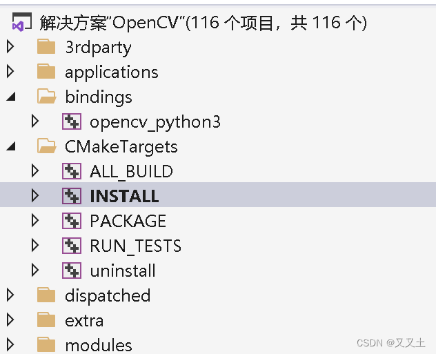This screenshot has width=436, height=354.
Task: Select the RUN_TESTS label
Action: (x=135, y=246)
